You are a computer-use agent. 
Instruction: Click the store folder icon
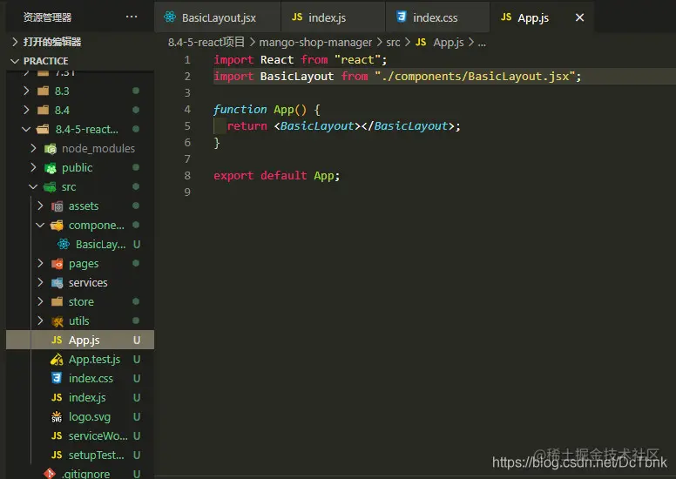point(57,301)
